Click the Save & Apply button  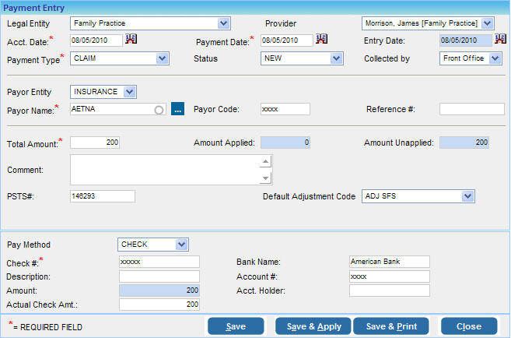[x=313, y=326]
